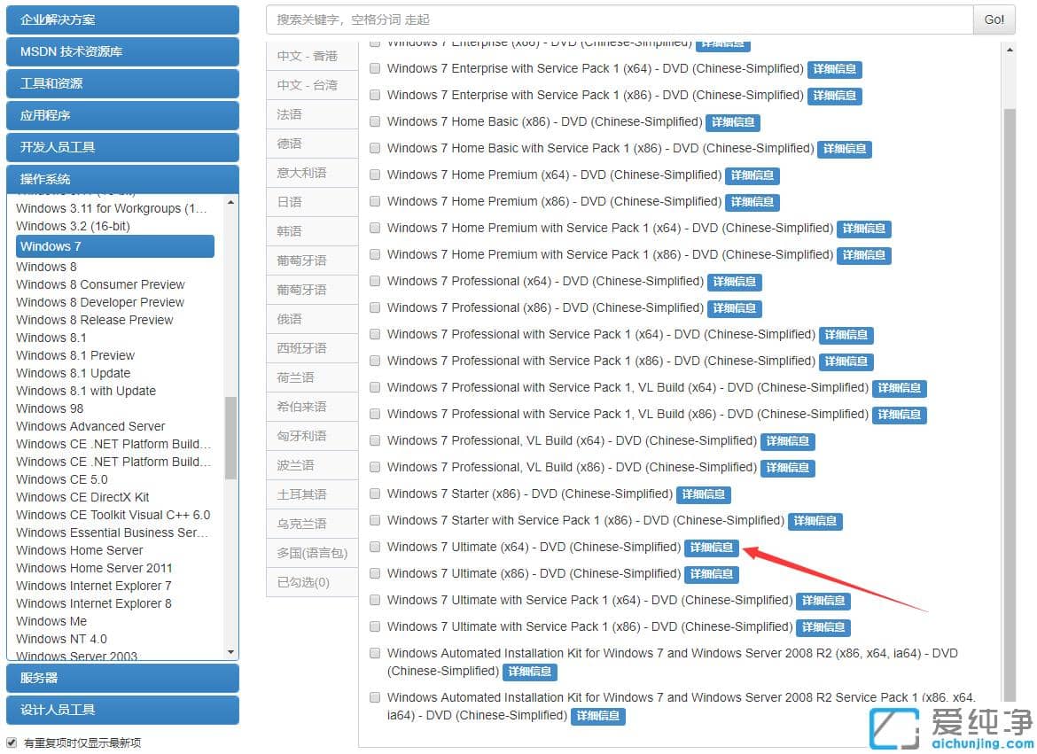Toggle 有重复项时仅显示最新项 checkbox
Image resolution: width=1037 pixels, height=754 pixels.
(12, 742)
